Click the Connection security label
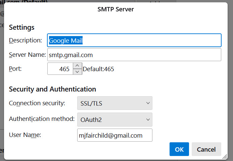The image size is (233, 161). 37,103
